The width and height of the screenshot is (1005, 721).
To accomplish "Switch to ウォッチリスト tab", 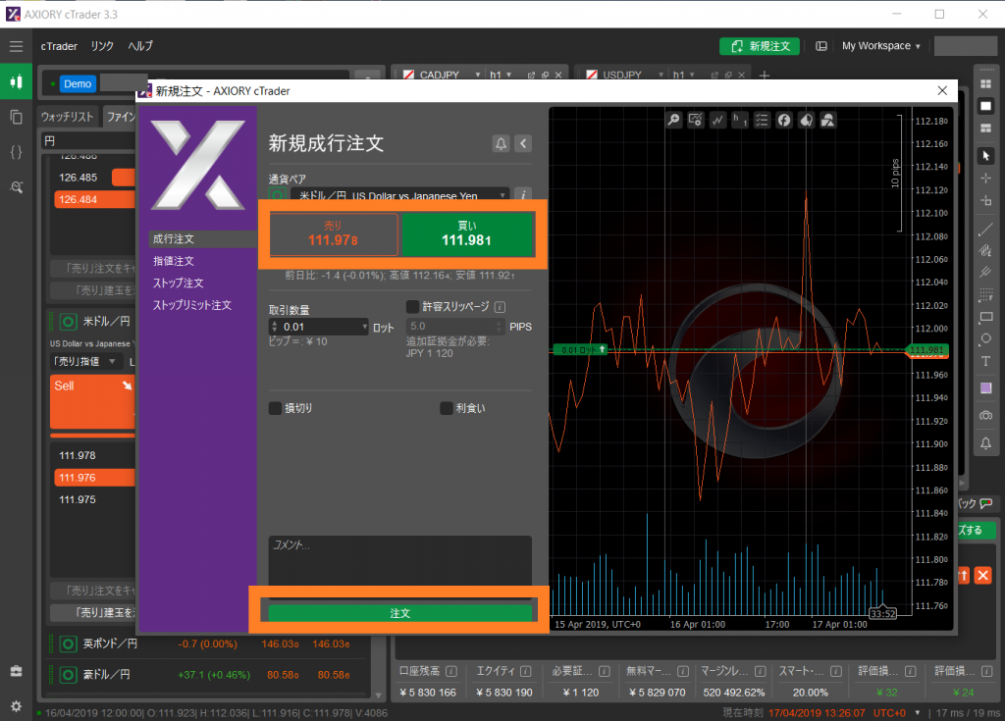I will pyautogui.click(x=68, y=117).
